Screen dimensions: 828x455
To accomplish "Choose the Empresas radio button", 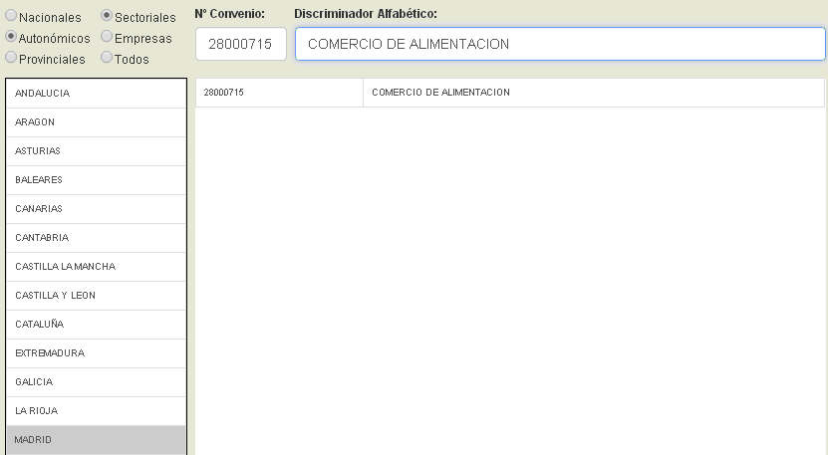I will [x=107, y=38].
